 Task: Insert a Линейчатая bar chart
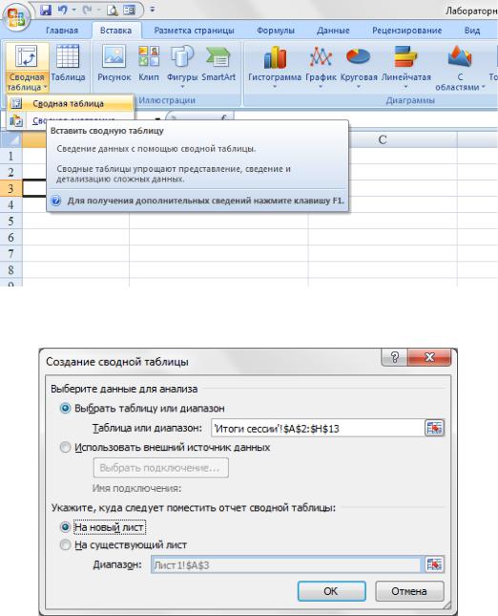[405, 65]
